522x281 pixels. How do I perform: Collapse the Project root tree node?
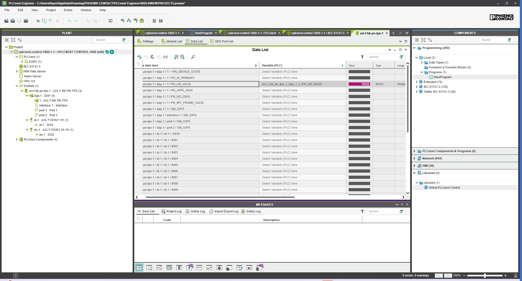[6, 47]
